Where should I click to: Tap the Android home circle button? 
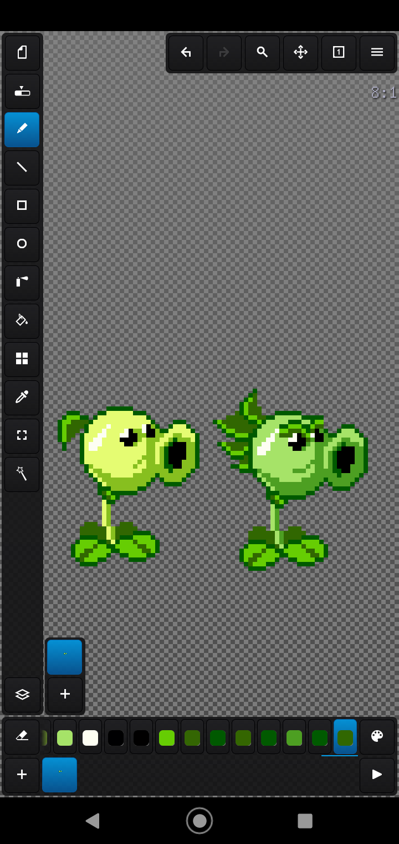coord(199,821)
